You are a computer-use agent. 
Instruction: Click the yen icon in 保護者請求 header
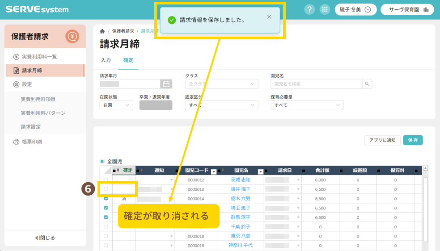(x=72, y=36)
